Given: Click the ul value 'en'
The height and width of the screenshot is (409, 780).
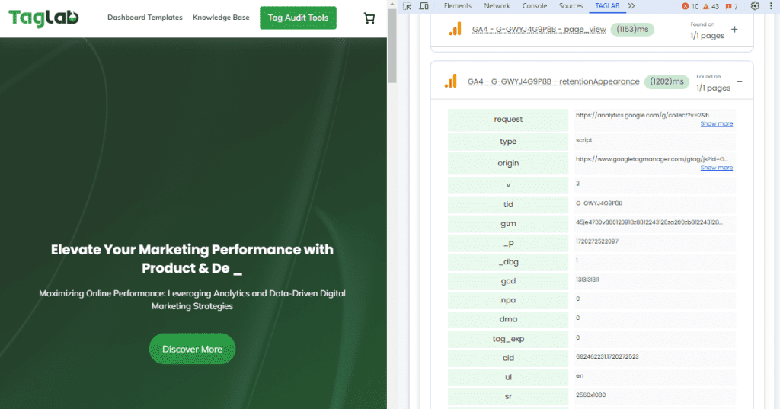Looking at the screenshot, I should coord(580,375).
